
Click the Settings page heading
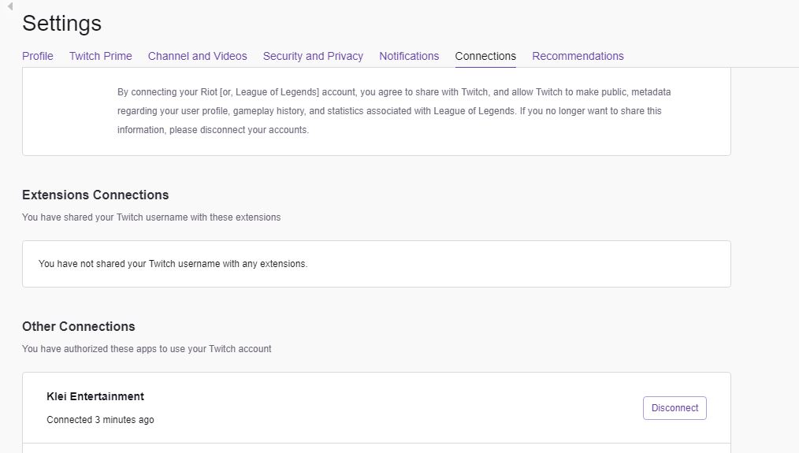(61, 24)
